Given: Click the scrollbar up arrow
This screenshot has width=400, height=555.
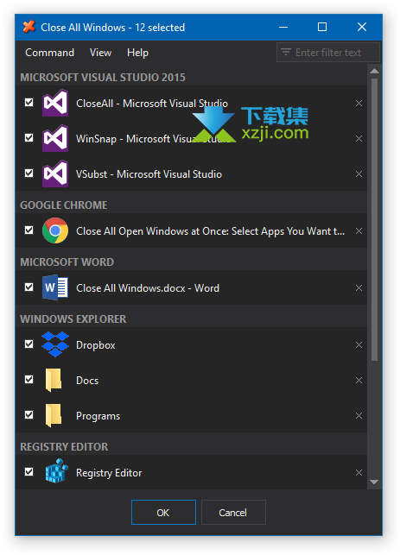Looking at the screenshot, I should (374, 71).
